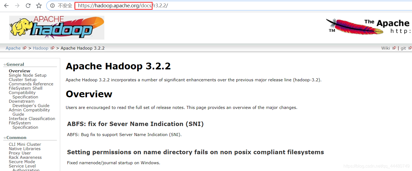
Task: Open Interface Classification link
Action: [x=32, y=119]
